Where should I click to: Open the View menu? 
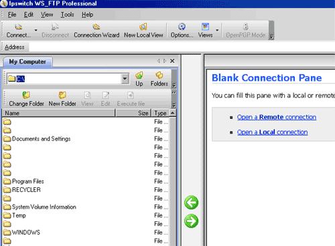47,15
